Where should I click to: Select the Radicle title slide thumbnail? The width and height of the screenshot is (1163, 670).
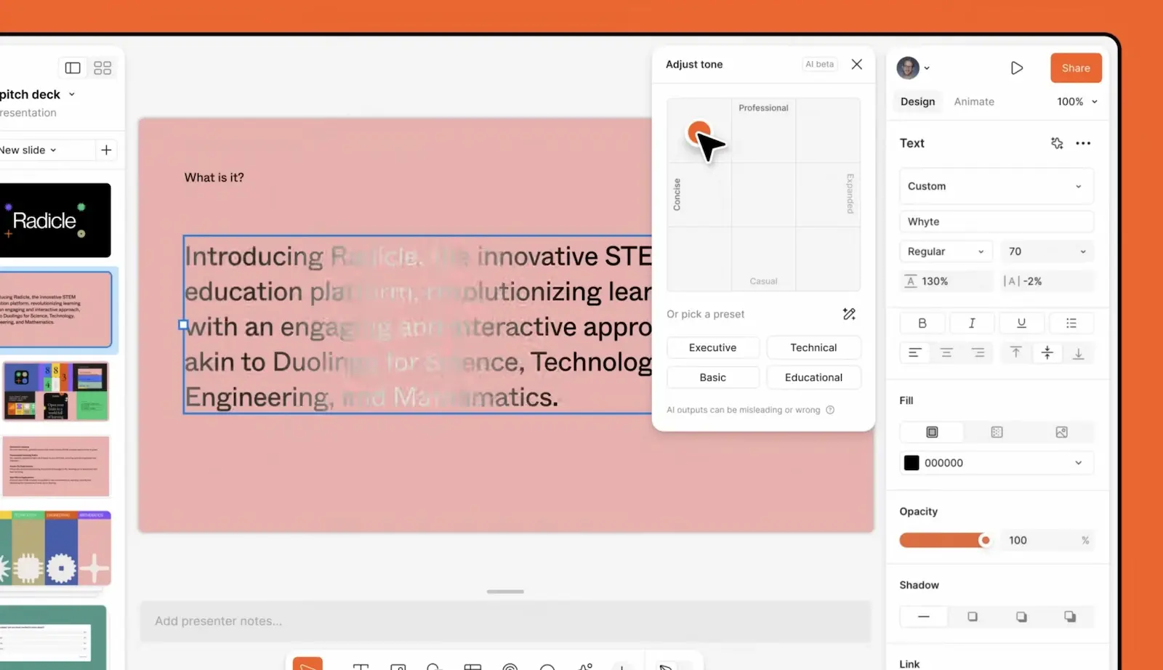(55, 220)
